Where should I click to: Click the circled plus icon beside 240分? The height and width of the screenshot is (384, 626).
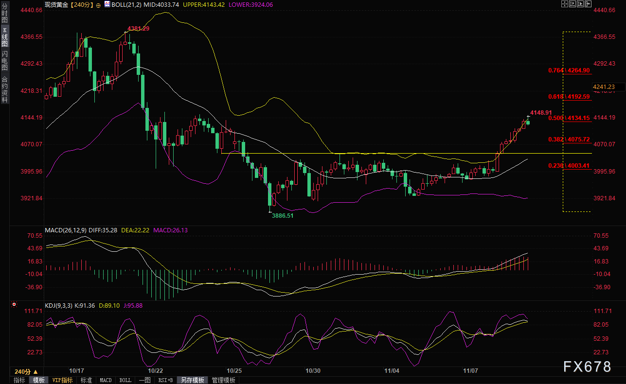click(x=99, y=4)
